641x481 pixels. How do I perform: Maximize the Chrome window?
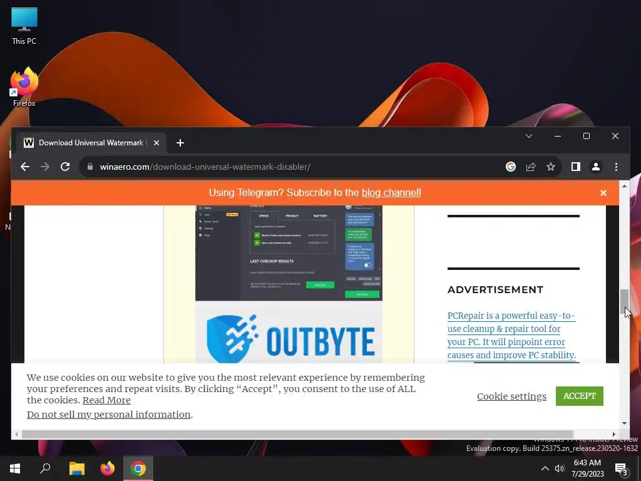click(586, 136)
